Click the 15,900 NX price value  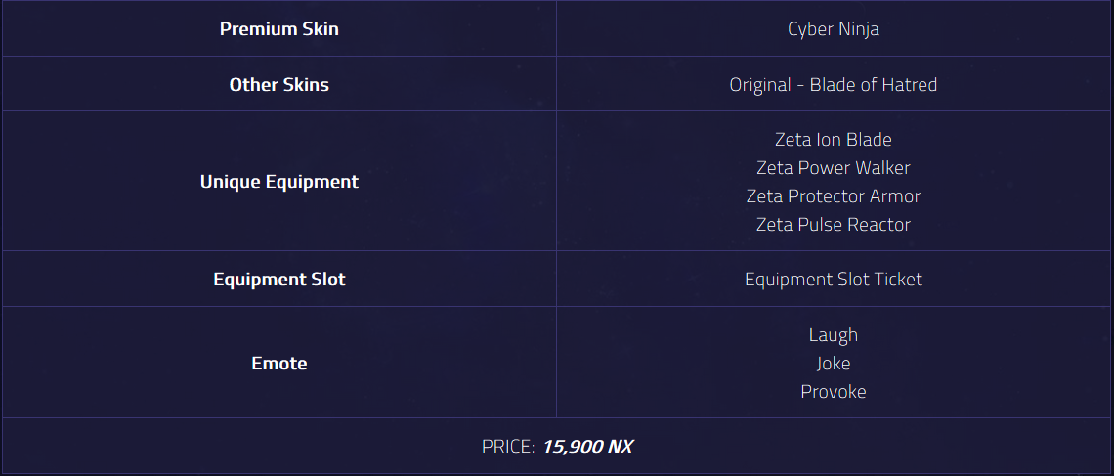pos(587,446)
